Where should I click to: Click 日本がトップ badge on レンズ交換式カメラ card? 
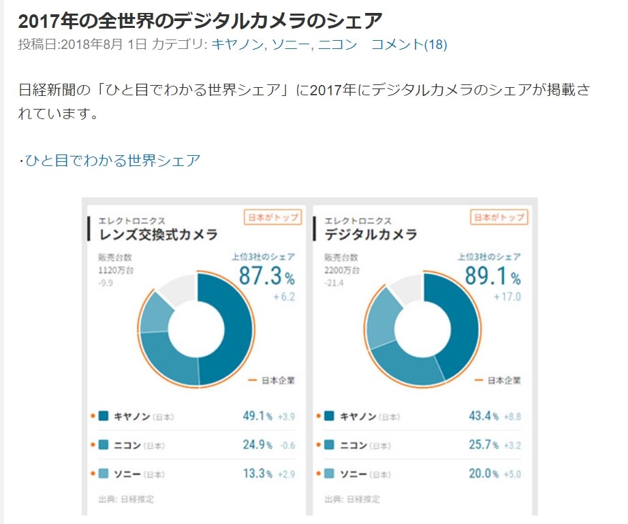click(x=272, y=217)
